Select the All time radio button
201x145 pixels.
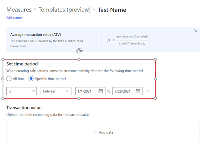click(9, 79)
